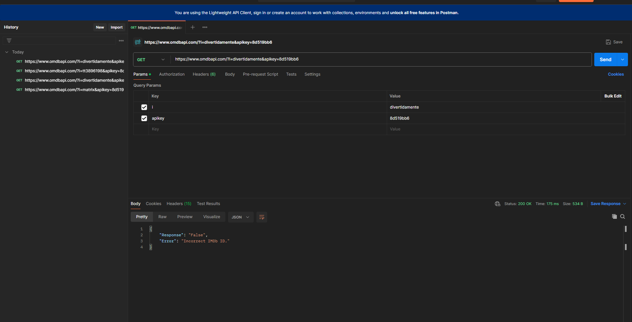Click the 'divertidamente' value cell

[506, 107]
